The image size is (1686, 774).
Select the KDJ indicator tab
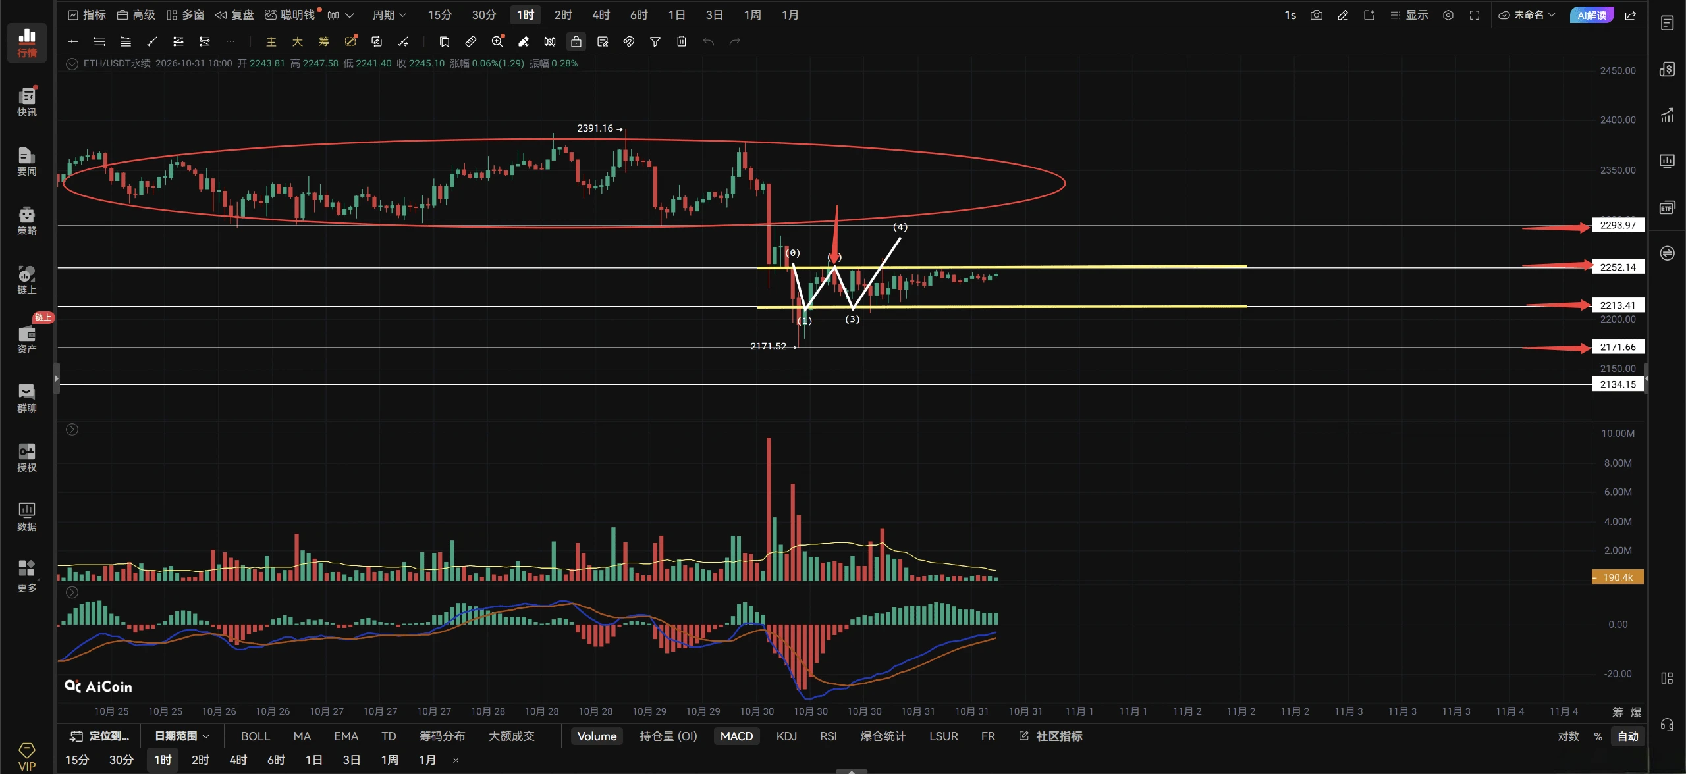pyautogui.click(x=786, y=736)
